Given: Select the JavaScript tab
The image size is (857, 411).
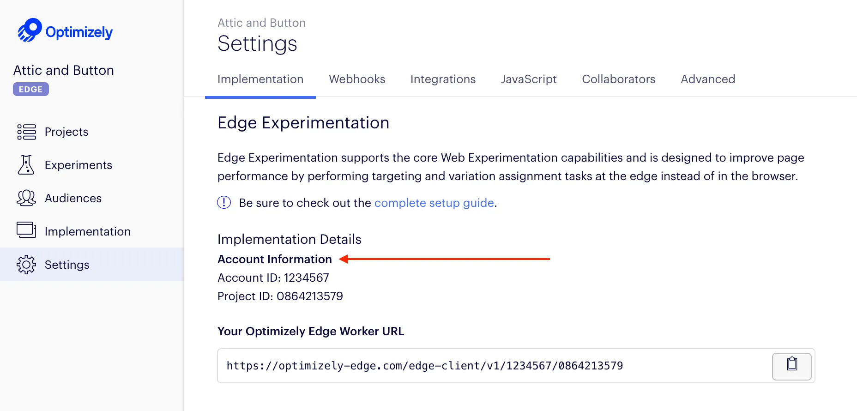Looking at the screenshot, I should coord(529,79).
